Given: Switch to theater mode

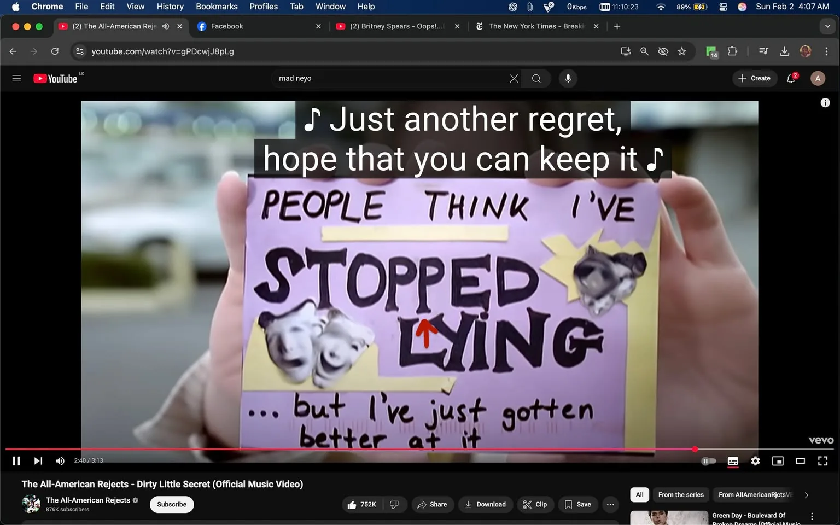Looking at the screenshot, I should 800,461.
